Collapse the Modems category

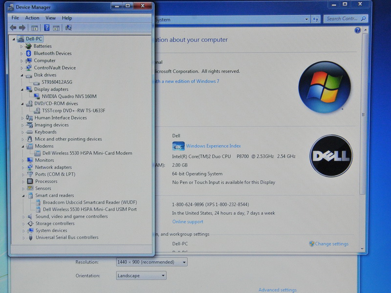22,146
